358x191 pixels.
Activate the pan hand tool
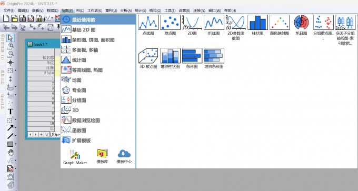(x=11, y=153)
